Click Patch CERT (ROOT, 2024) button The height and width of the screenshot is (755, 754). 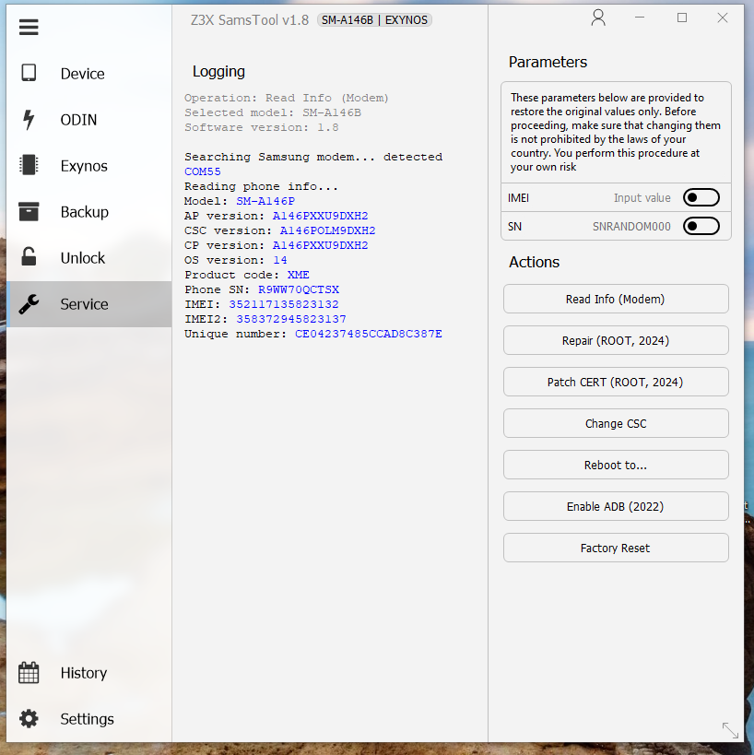[x=616, y=382]
